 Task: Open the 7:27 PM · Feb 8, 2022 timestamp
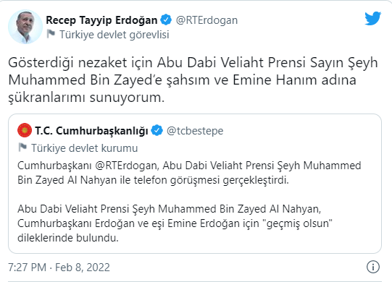tap(59, 268)
